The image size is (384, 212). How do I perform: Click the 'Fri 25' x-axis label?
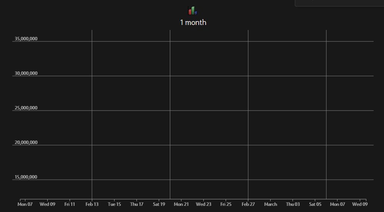(x=226, y=204)
